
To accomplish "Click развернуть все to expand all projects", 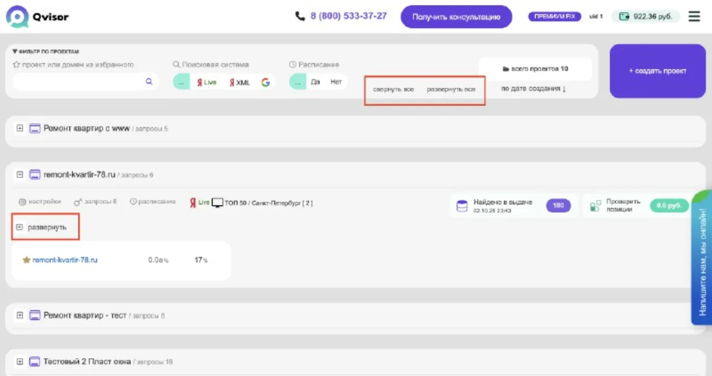I will [x=451, y=89].
